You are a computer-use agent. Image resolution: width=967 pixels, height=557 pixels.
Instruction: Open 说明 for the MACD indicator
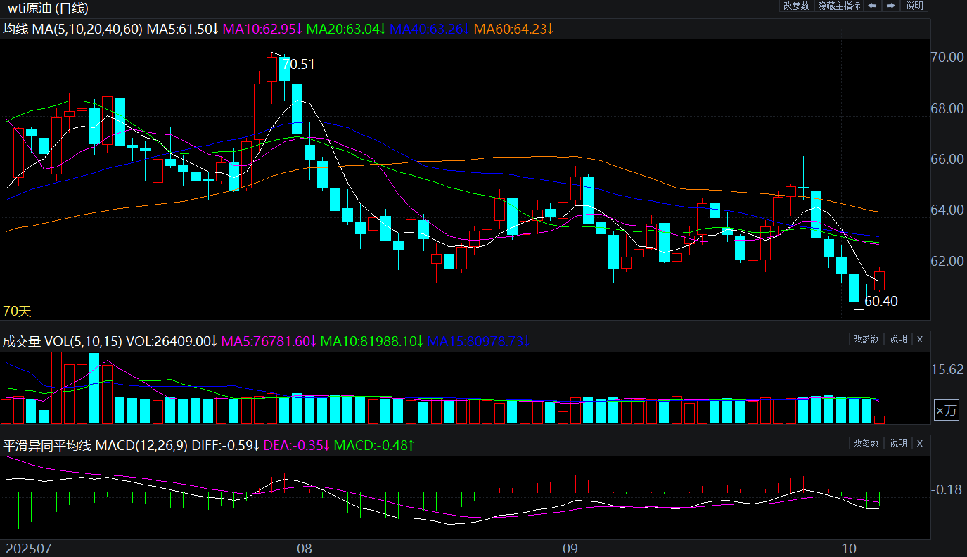[898, 443]
